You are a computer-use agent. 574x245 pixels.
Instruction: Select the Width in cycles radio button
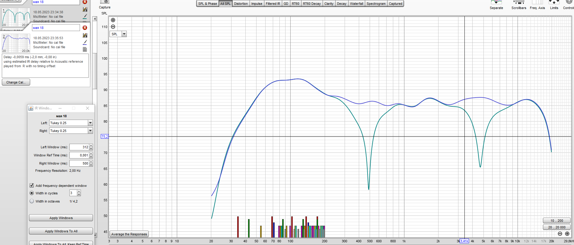[32, 193]
